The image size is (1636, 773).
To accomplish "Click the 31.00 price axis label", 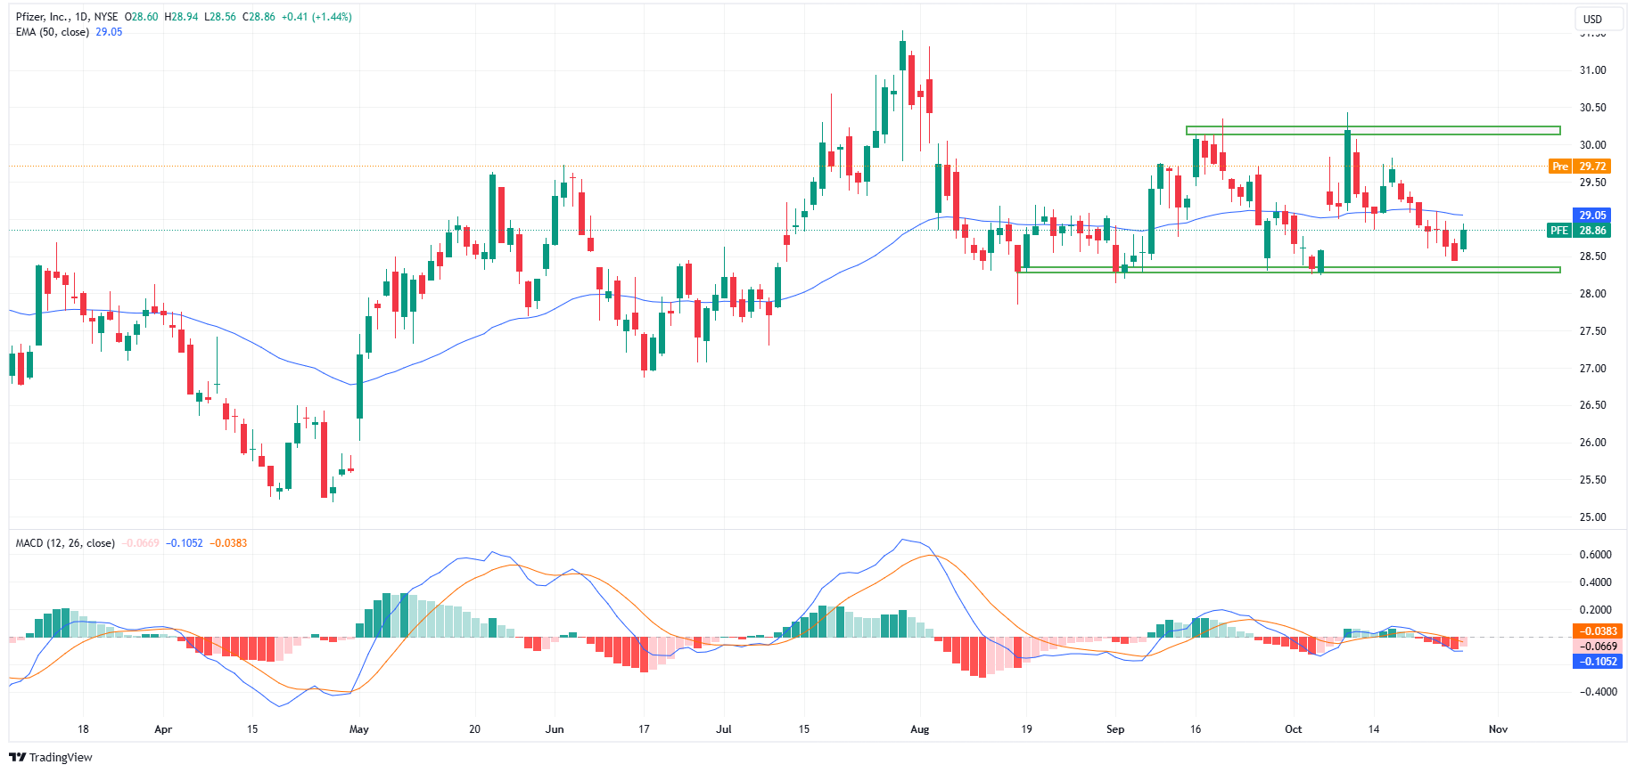I will click(1592, 70).
